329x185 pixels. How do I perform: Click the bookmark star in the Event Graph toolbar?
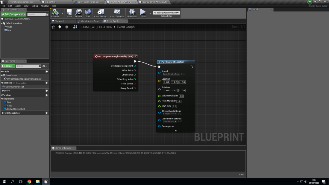tap(53, 27)
